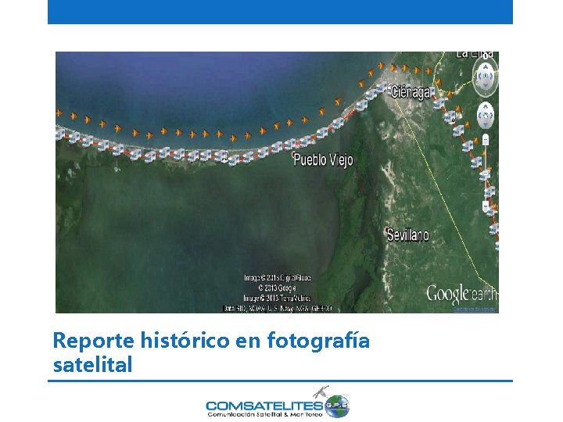Click the Pueblo Viejo place label

tap(323, 159)
